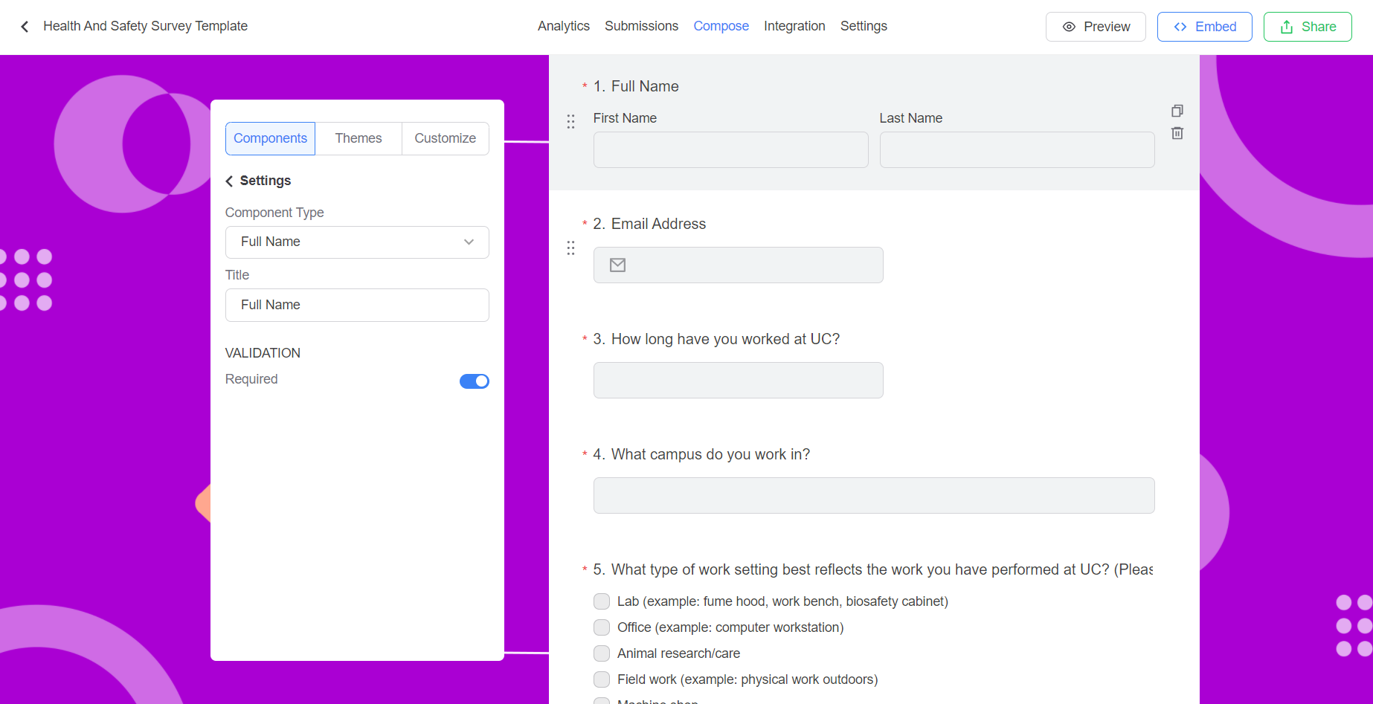
Task: Open the top Settings tab
Action: coord(864,26)
